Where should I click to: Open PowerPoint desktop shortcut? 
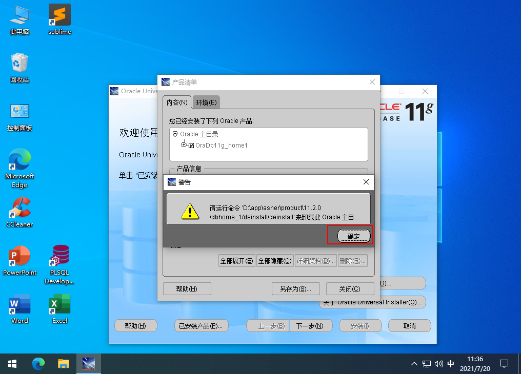[19, 260]
